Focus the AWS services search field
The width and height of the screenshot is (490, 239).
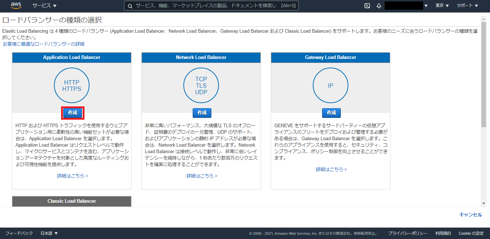211,6
